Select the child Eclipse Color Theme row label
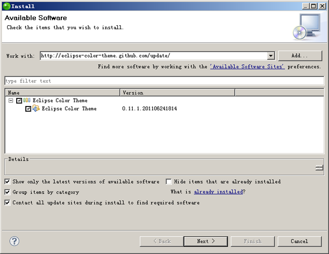 69,109
